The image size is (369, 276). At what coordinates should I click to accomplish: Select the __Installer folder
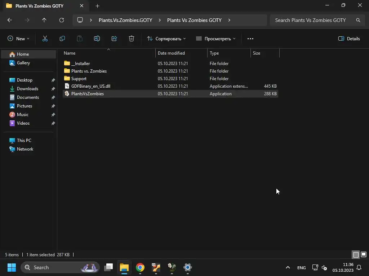point(170,63)
